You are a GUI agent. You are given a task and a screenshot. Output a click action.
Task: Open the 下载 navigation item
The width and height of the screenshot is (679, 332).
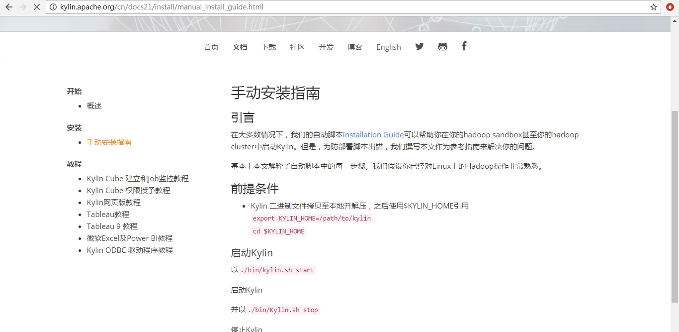pos(269,47)
